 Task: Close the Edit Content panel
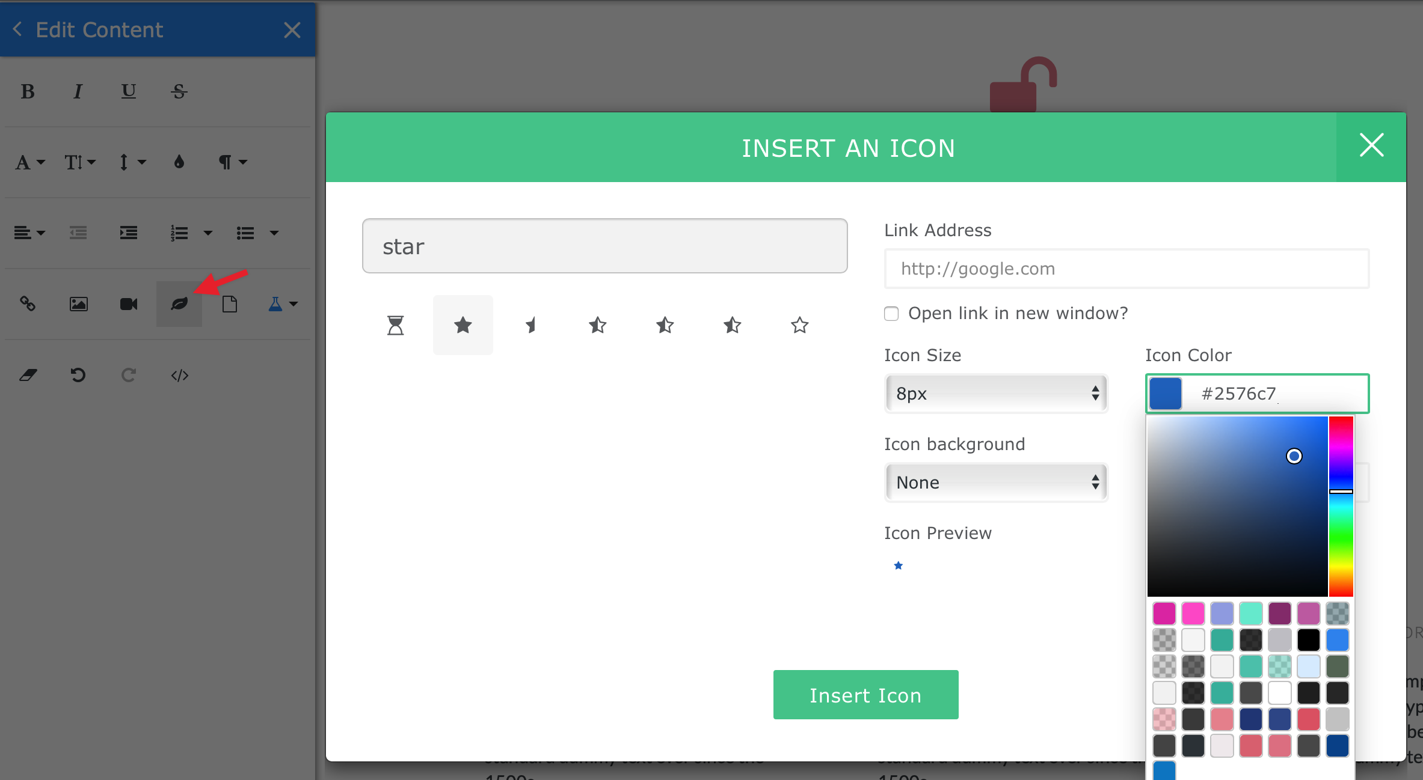pos(292,30)
